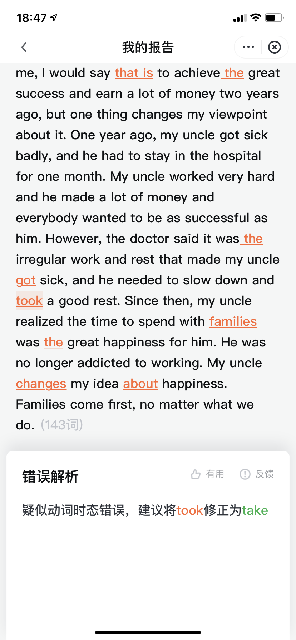Screen dimensions: 296x640
Task: Tap the 错误解析 panel heading
Action: pyautogui.click(x=50, y=476)
